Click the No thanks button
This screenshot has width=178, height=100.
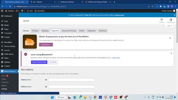[x=53, y=62]
